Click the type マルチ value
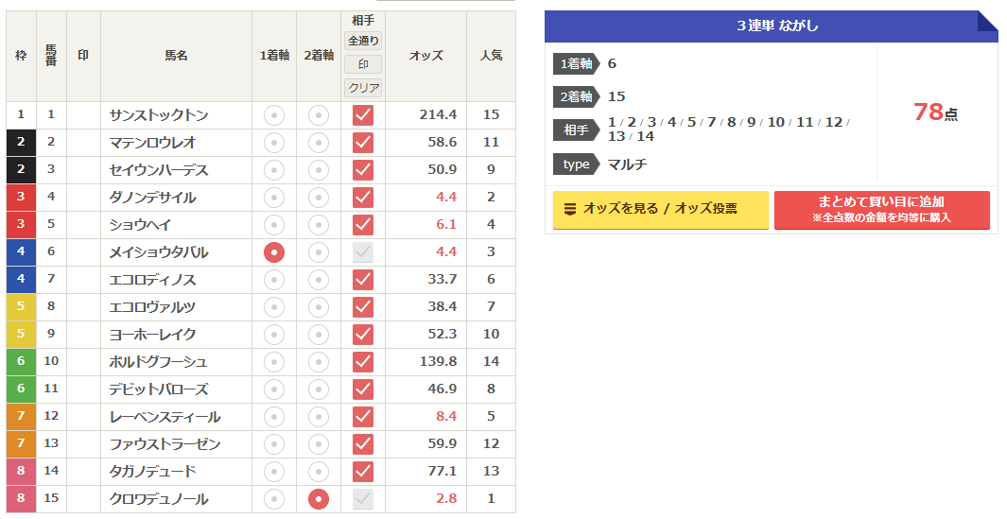 tap(628, 164)
